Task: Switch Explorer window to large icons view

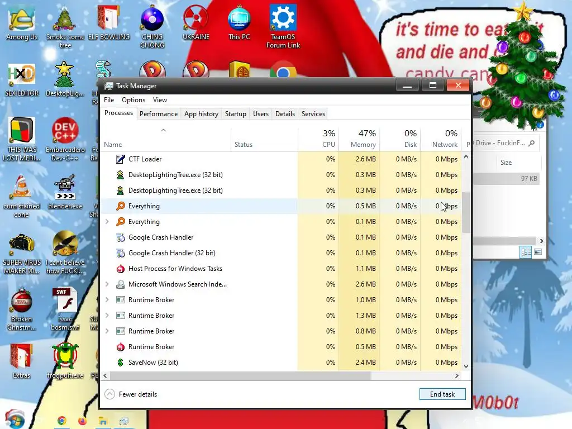Action: pos(538,252)
